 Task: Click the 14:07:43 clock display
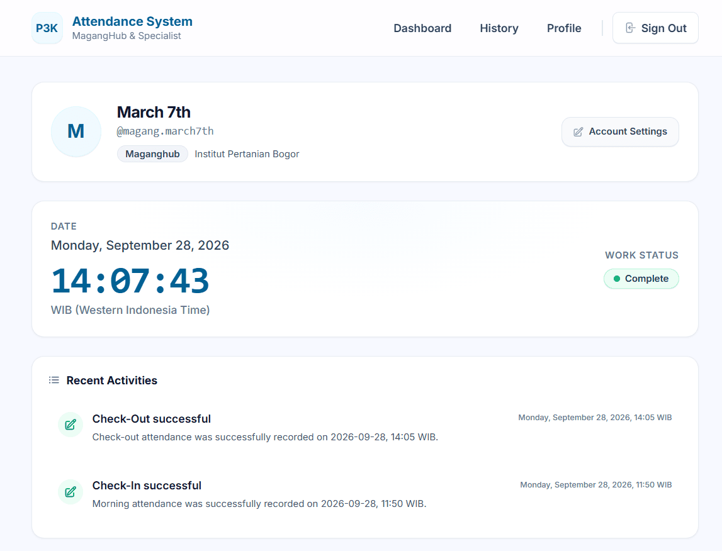coord(130,280)
